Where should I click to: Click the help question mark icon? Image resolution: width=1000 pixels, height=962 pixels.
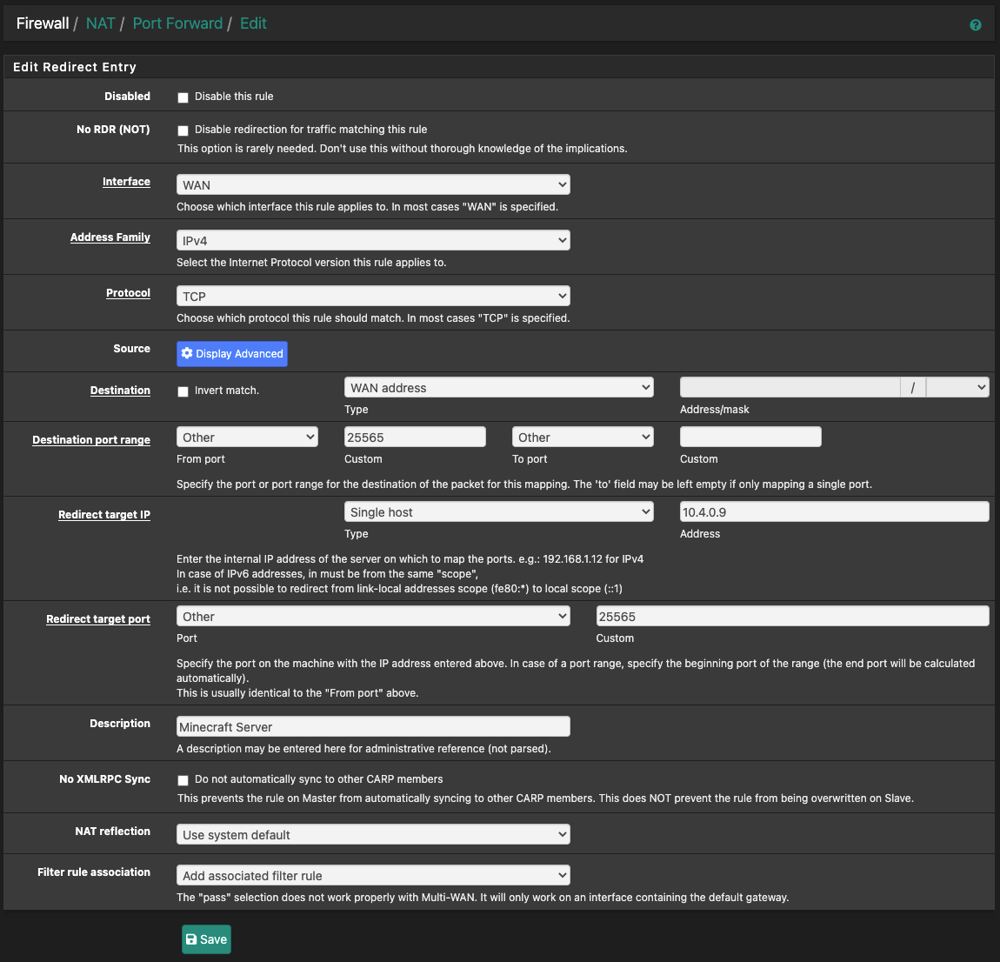coord(975,25)
